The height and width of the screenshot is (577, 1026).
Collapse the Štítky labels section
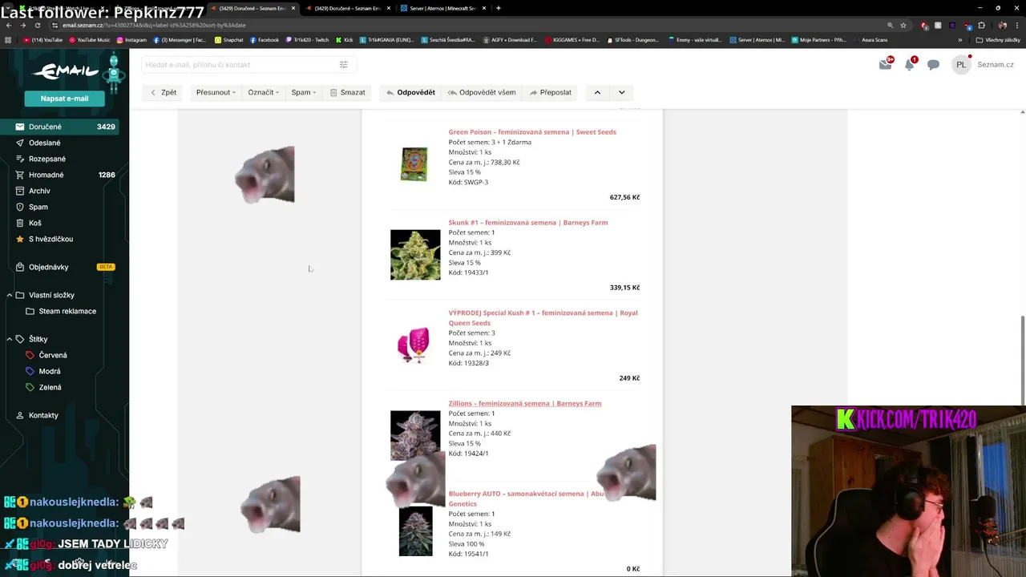10,339
